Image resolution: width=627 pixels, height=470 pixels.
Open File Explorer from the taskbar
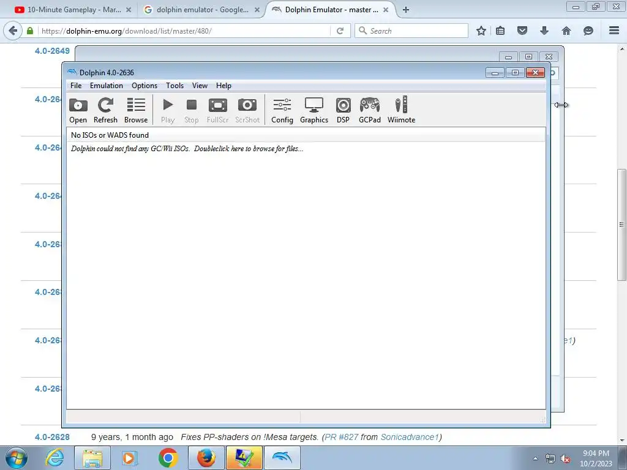click(93, 458)
